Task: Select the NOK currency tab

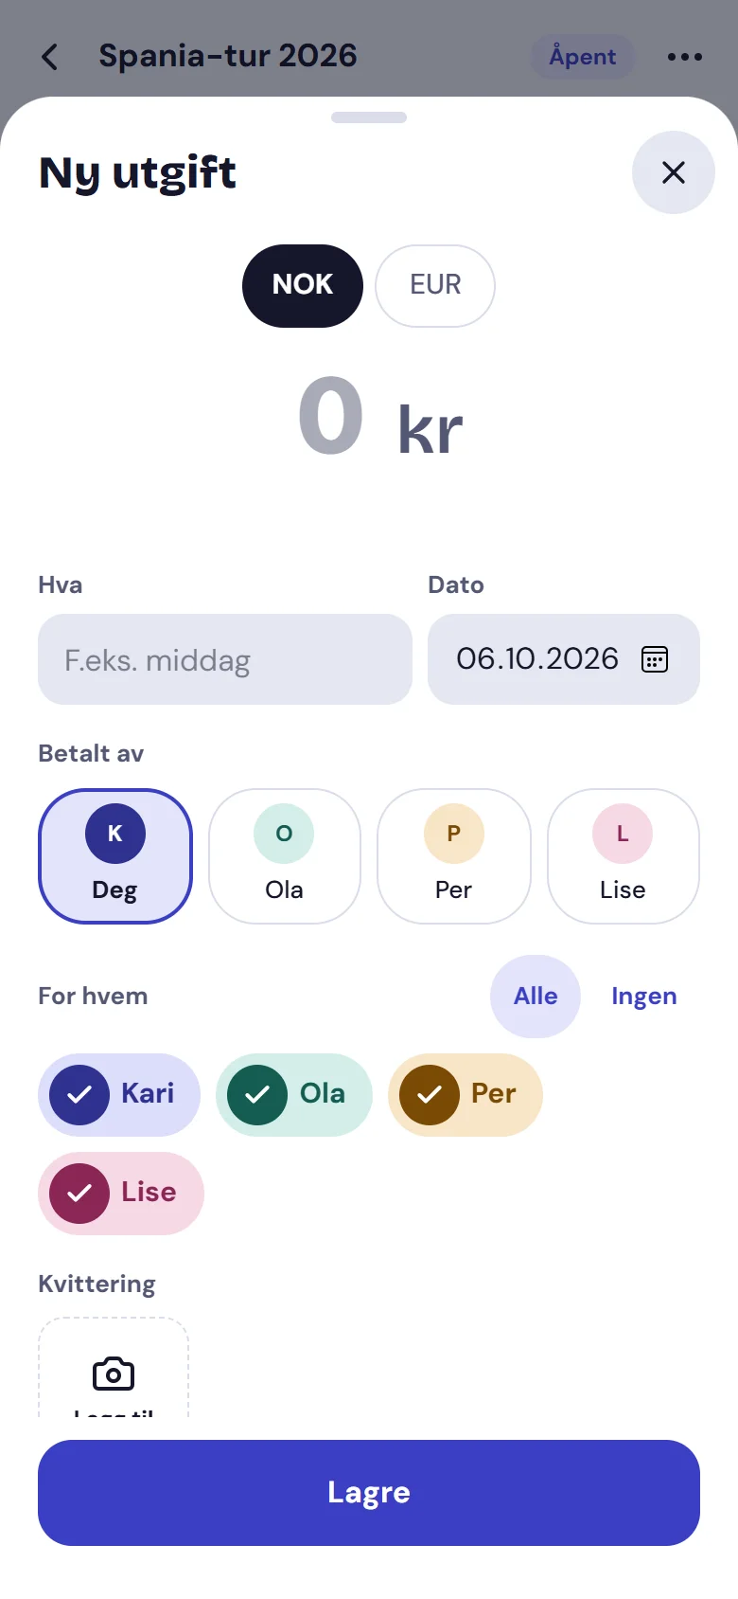Action: point(303,286)
